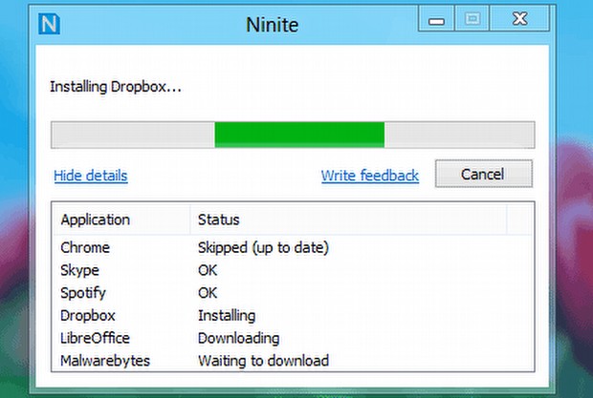593x398 pixels.
Task: Sort by Status column header
Action: (348, 220)
